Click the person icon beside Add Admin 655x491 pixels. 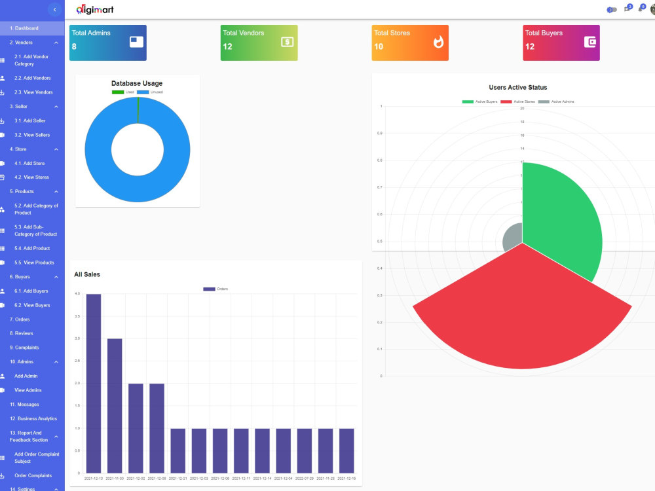[x=3, y=376]
